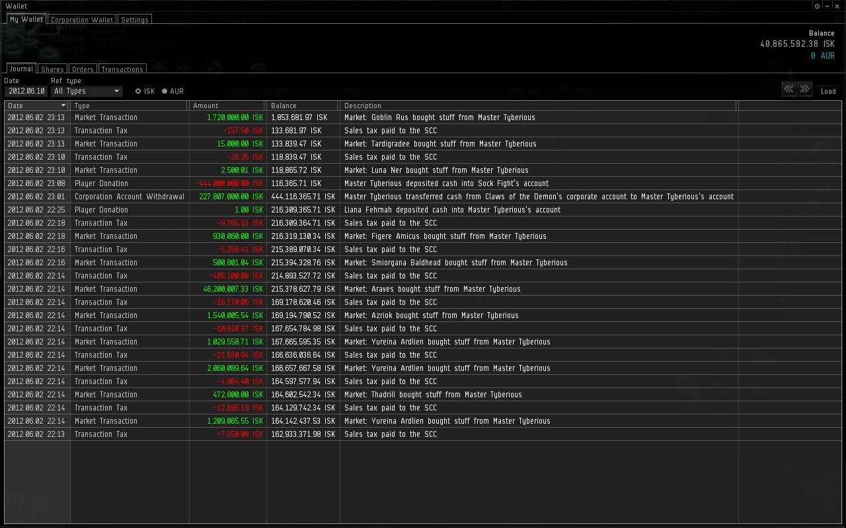The height and width of the screenshot is (528, 846).
Task: Click the Load button
Action: pyautogui.click(x=828, y=91)
